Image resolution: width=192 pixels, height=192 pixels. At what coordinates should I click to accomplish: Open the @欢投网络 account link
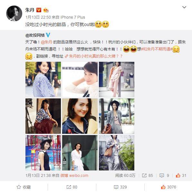tap(35, 35)
